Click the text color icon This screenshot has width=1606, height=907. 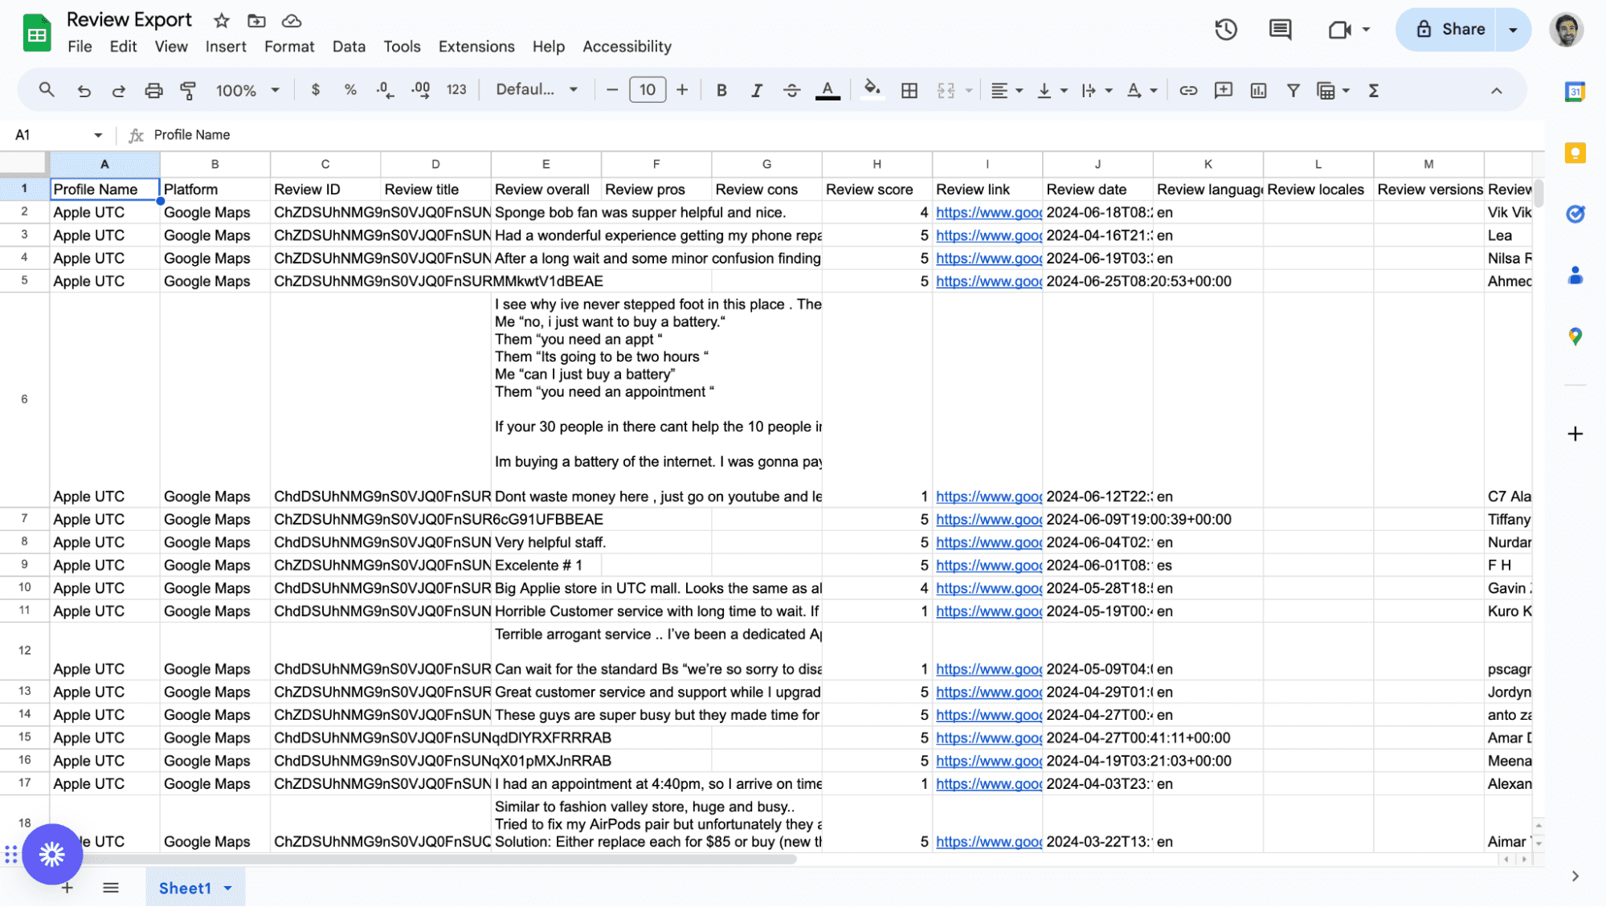828,91
